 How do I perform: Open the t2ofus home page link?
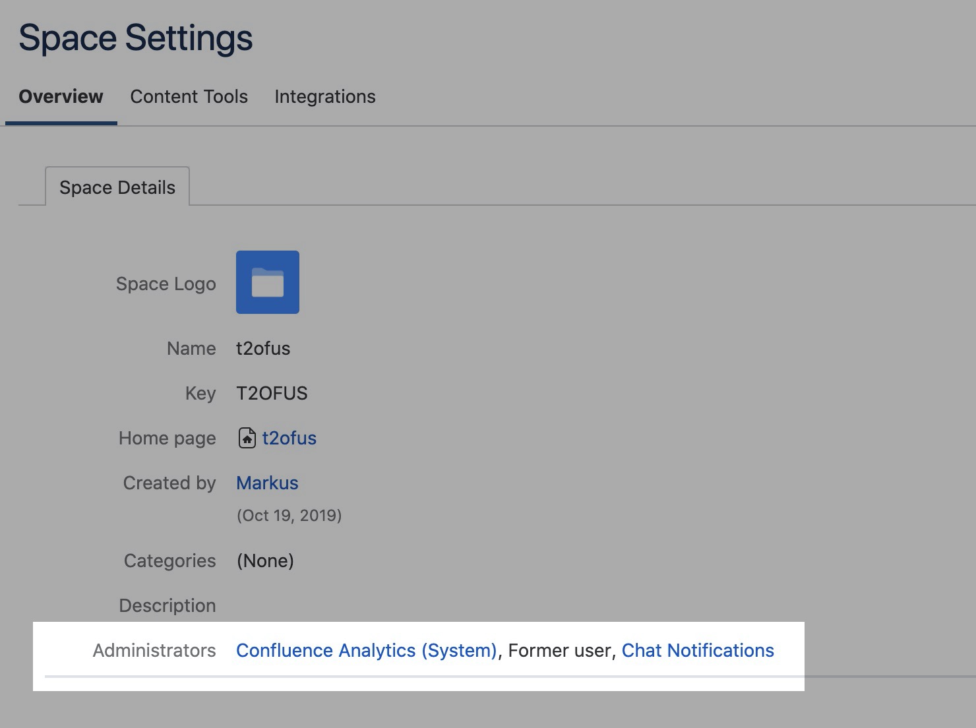pyautogui.click(x=289, y=438)
